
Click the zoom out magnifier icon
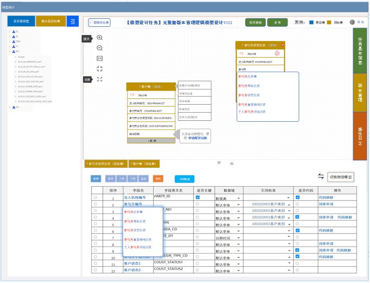(99, 48)
